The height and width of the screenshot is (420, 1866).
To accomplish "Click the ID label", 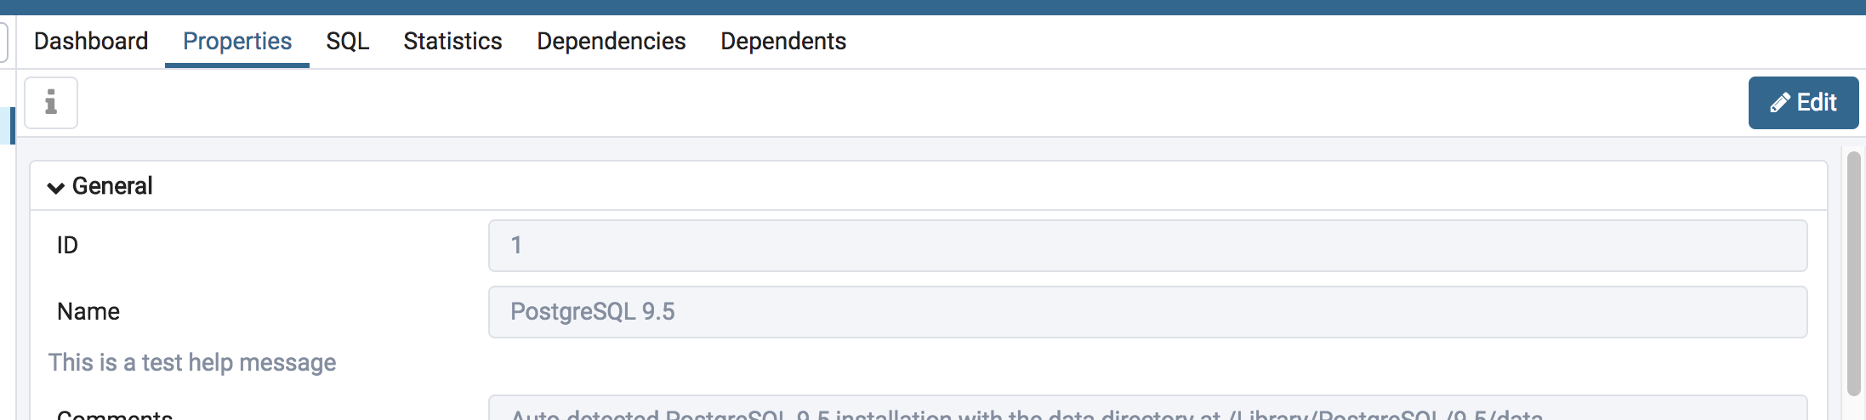I will [x=67, y=246].
